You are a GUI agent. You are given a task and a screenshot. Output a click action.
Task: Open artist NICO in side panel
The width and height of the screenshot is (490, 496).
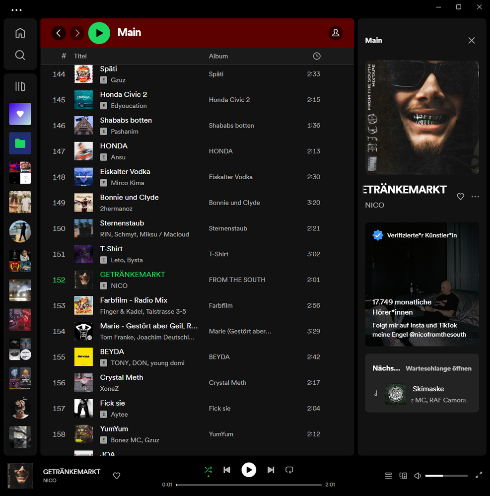pyautogui.click(x=374, y=205)
